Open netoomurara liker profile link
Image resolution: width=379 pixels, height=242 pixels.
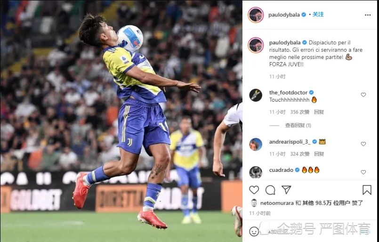point(277,203)
